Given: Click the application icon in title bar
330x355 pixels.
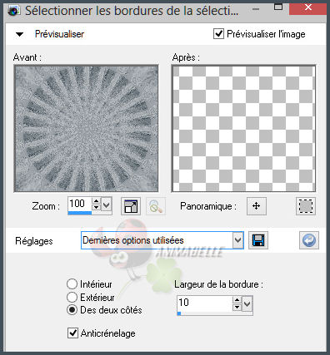Looking at the screenshot, I should coord(14,11).
